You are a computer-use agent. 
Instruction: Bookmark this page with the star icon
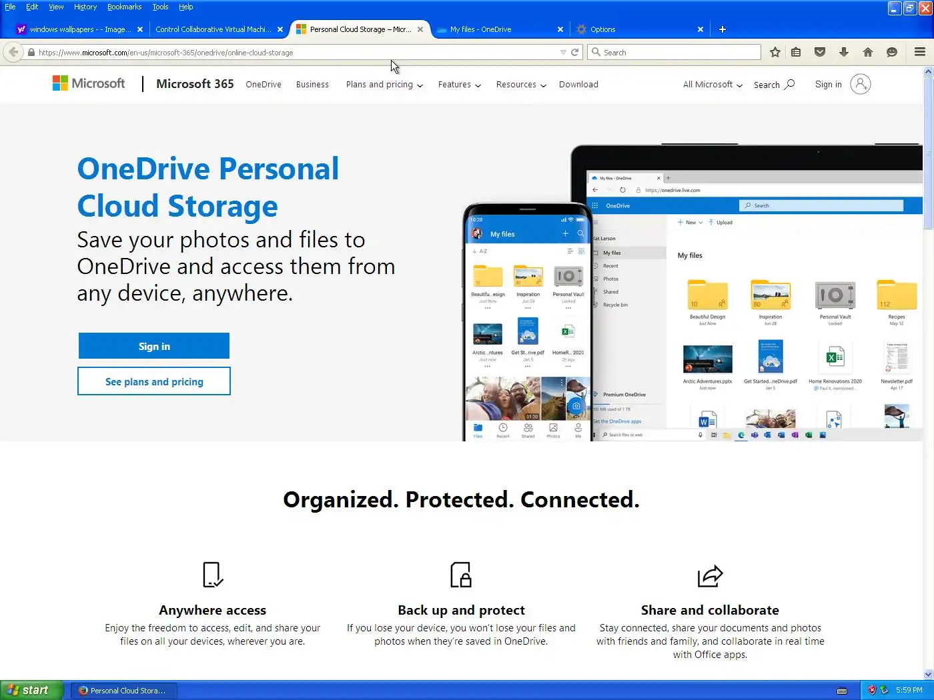coord(775,52)
